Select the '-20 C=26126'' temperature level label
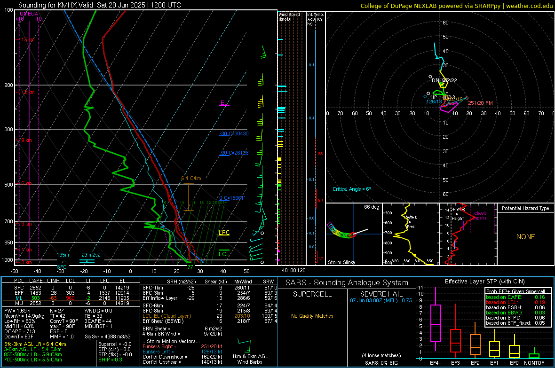 (x=234, y=153)
